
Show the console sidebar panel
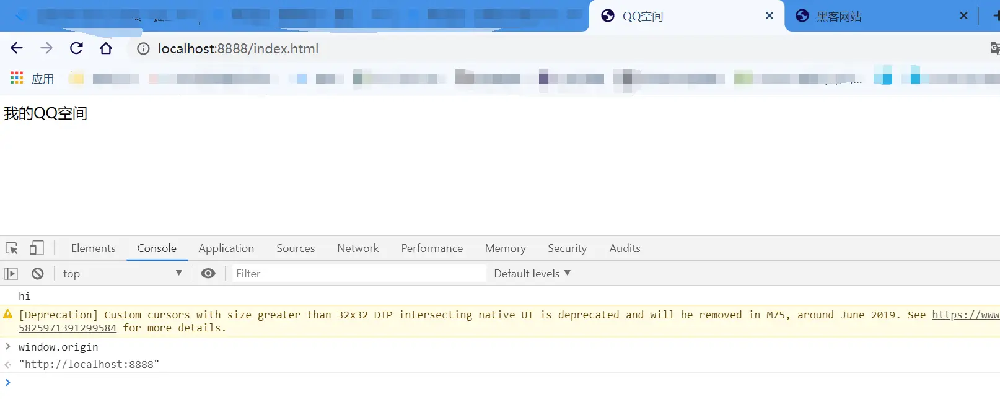(11, 274)
